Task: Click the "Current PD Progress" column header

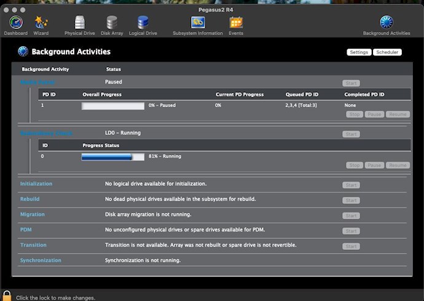Action: pyautogui.click(x=240, y=94)
